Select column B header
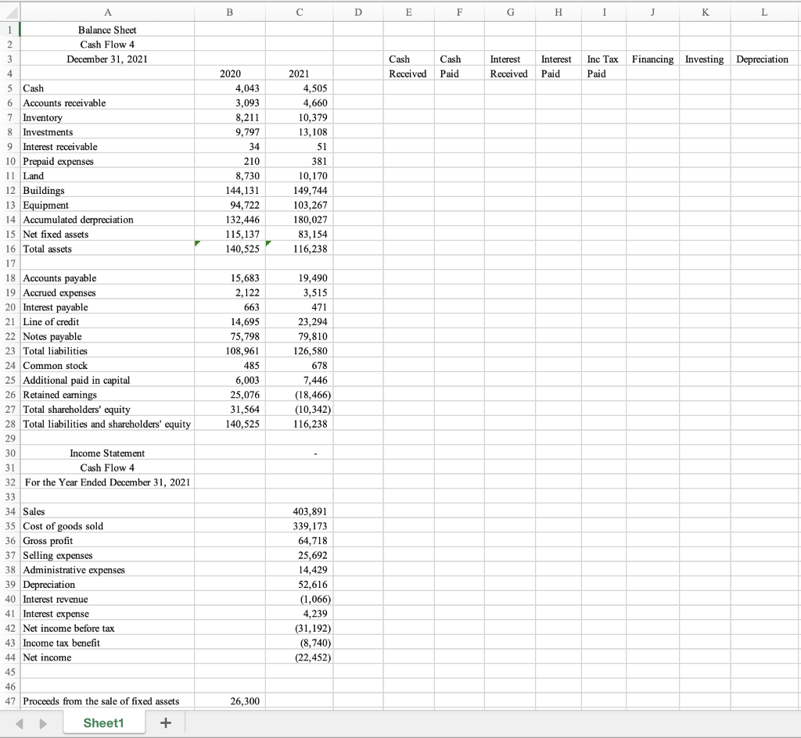This screenshot has height=738, width=801. [230, 13]
